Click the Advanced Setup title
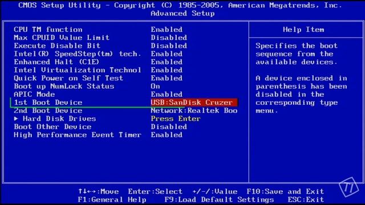365x205 pixels. click(x=182, y=13)
